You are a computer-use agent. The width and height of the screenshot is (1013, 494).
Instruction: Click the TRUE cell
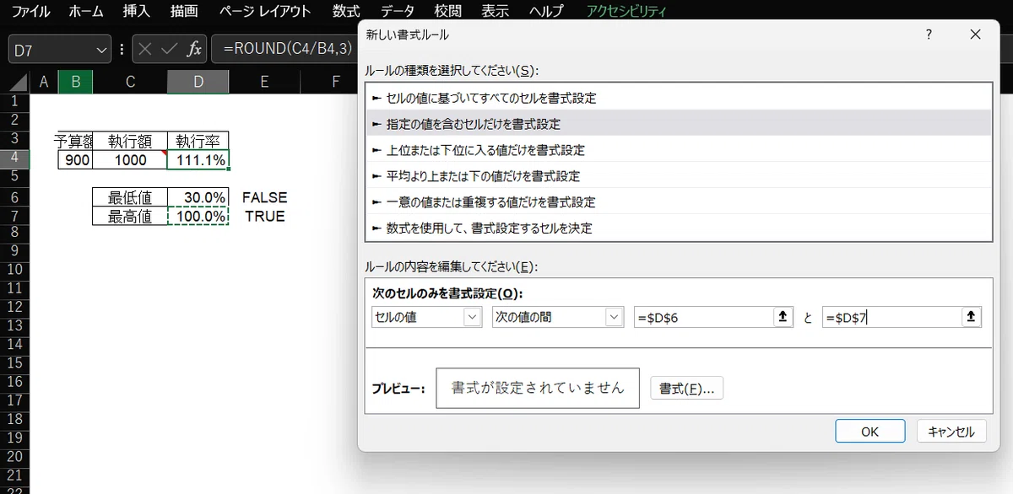[264, 216]
